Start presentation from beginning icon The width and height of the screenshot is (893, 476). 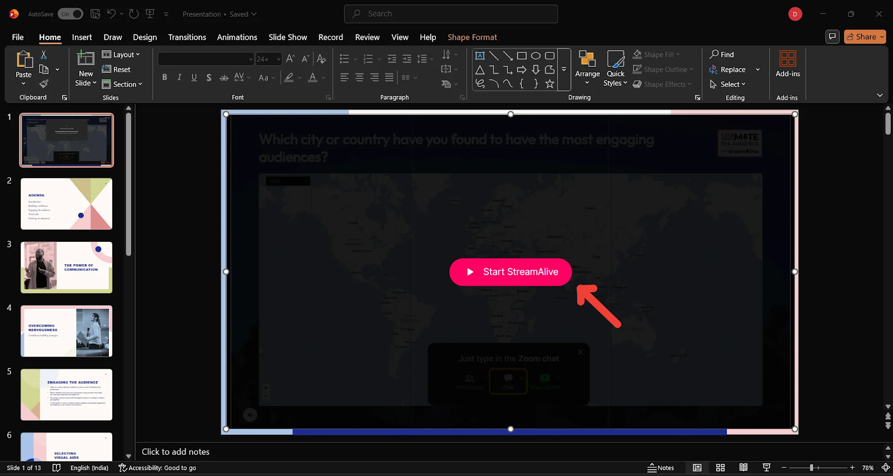pyautogui.click(x=150, y=14)
